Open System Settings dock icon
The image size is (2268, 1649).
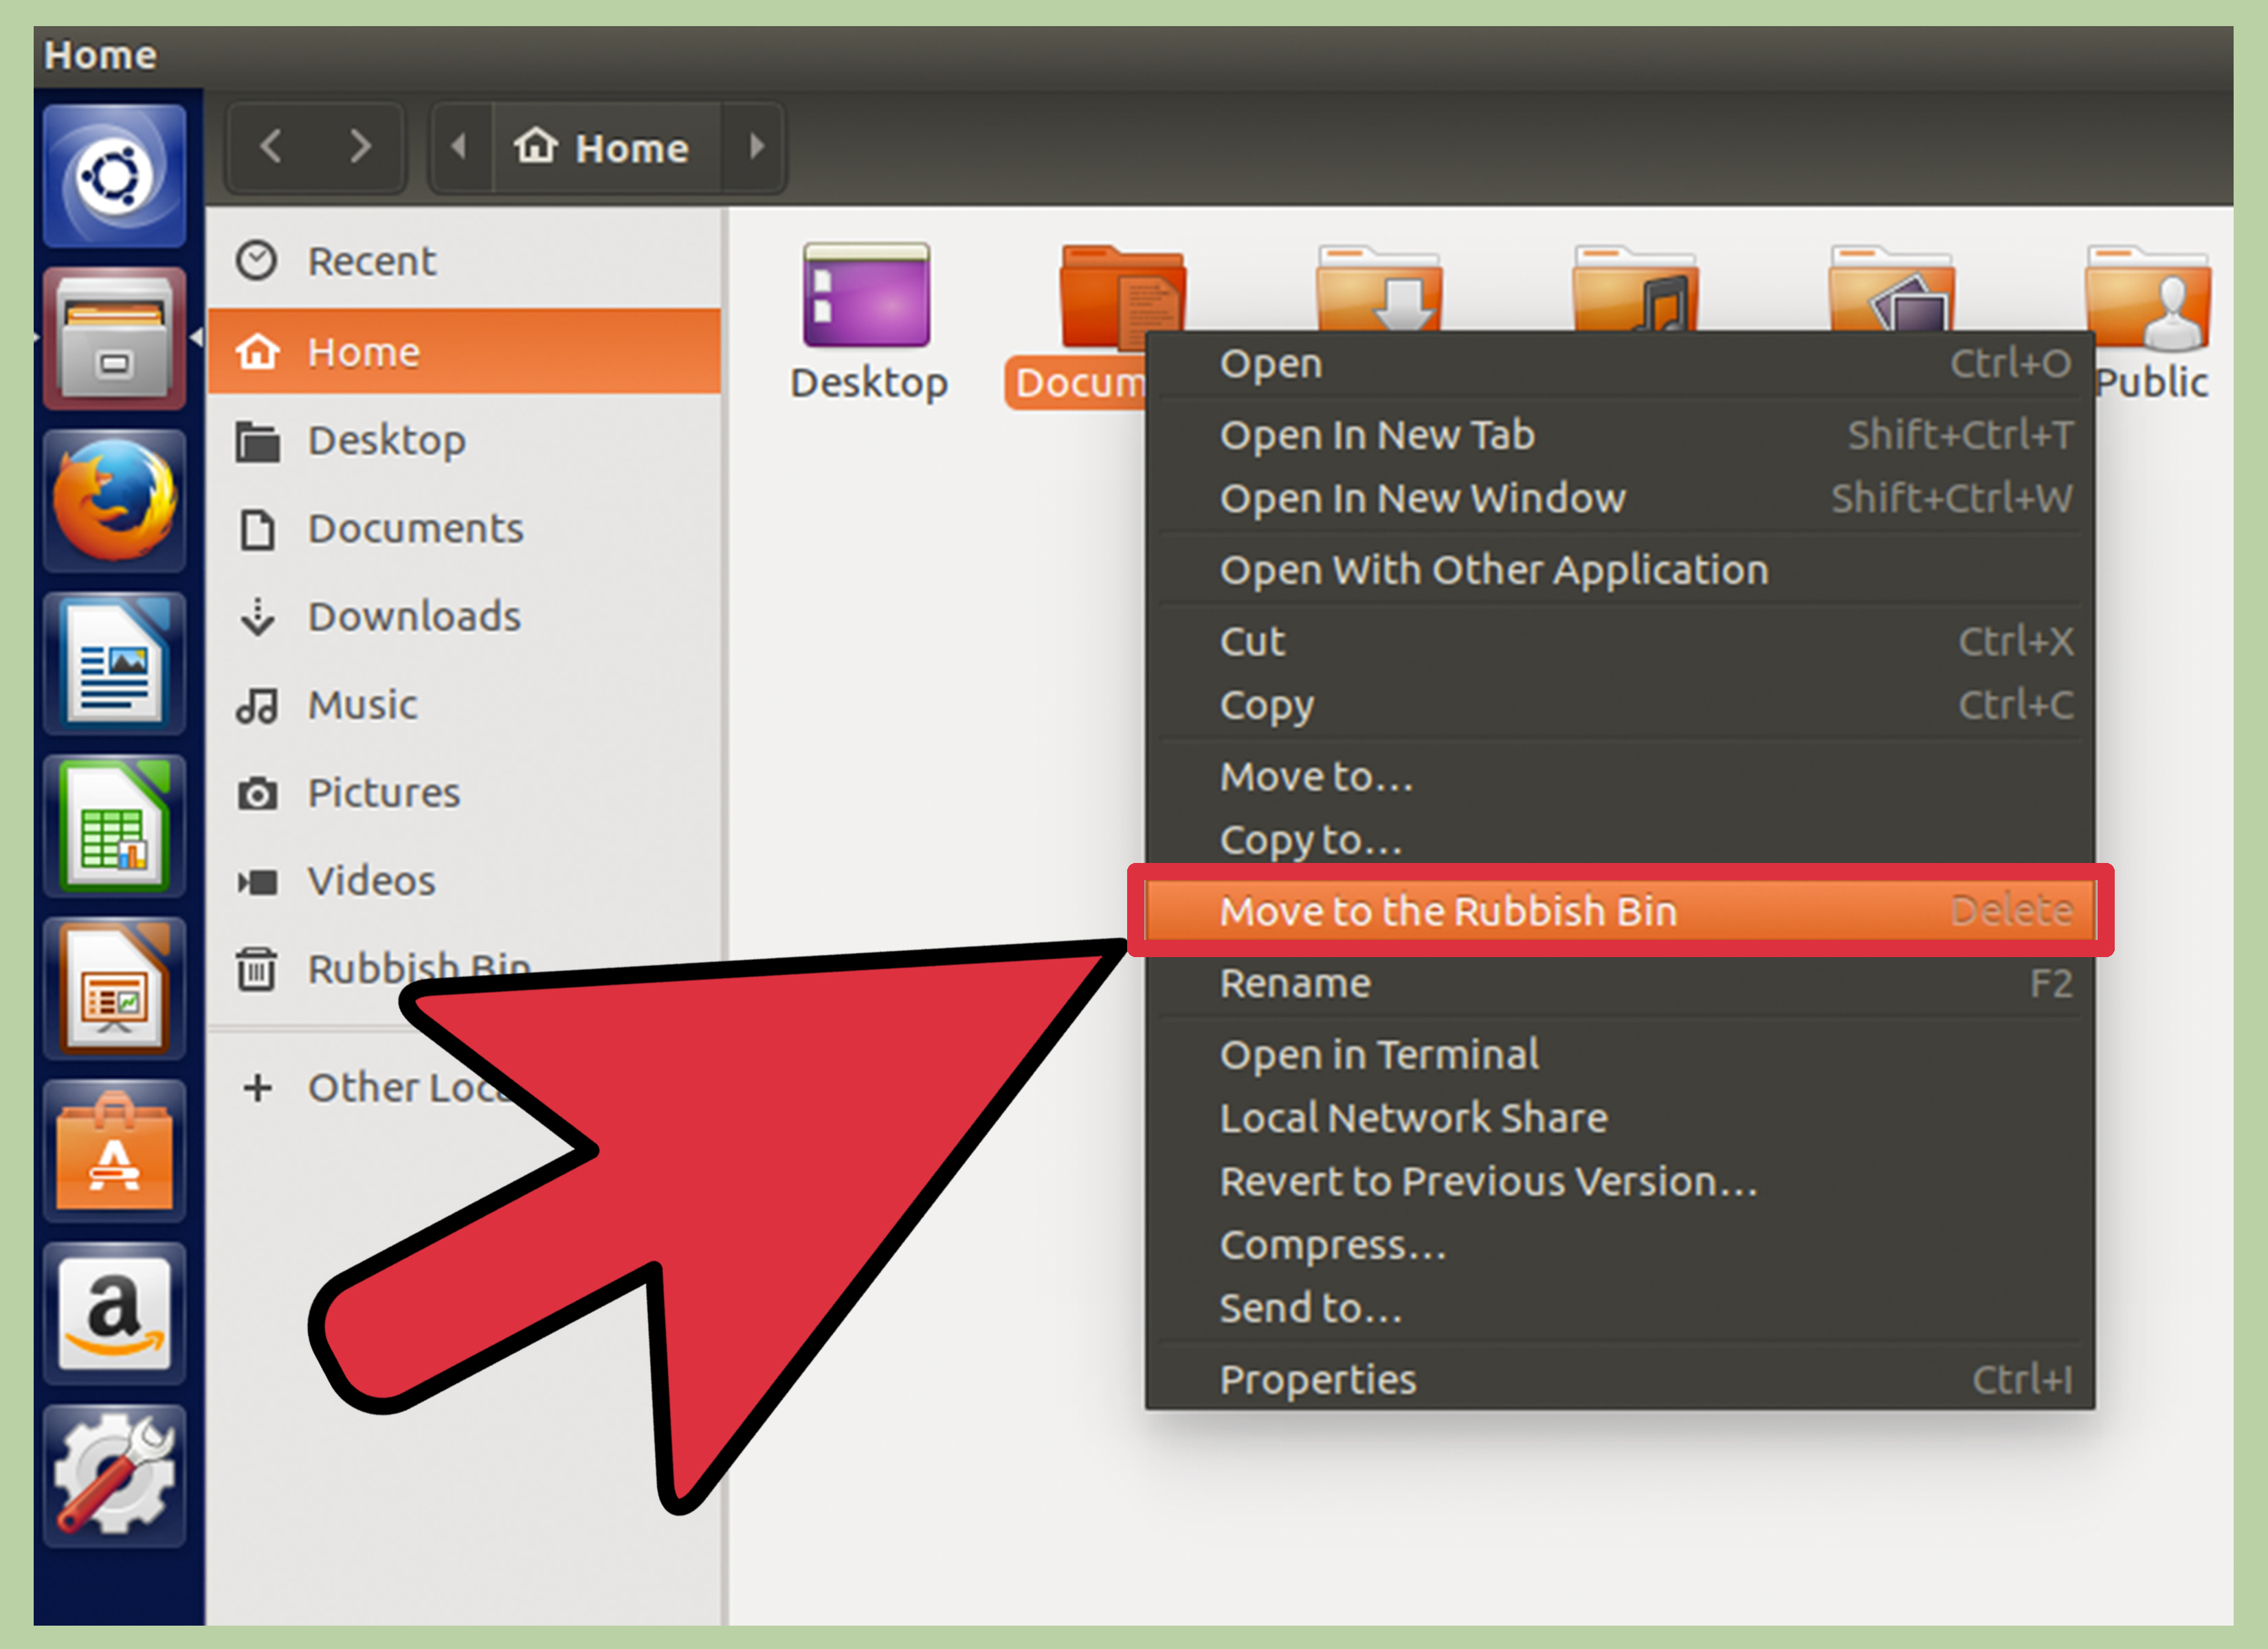pos(114,1476)
